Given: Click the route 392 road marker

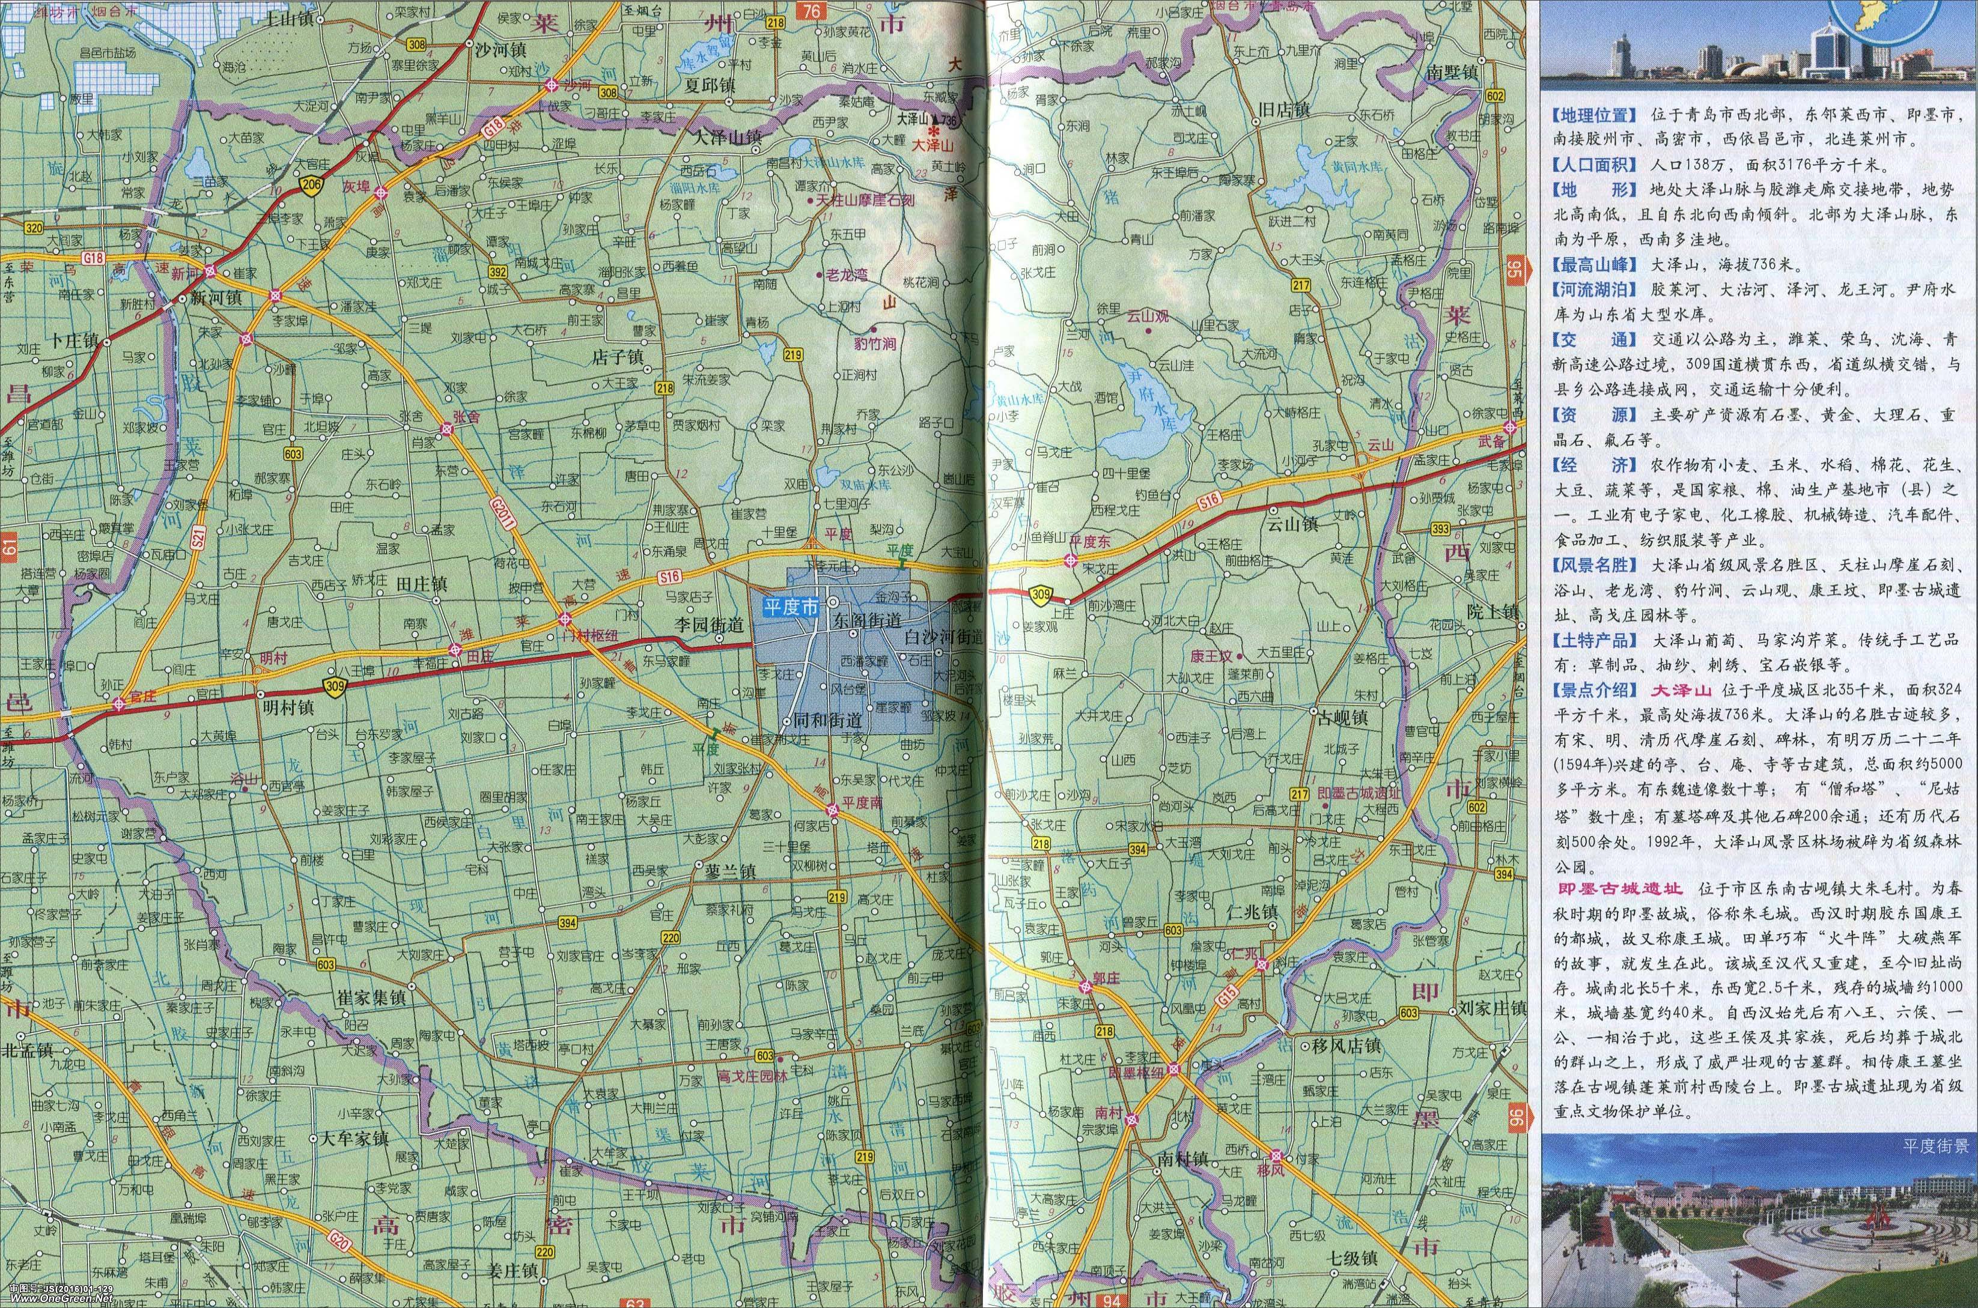Looking at the screenshot, I should [498, 272].
